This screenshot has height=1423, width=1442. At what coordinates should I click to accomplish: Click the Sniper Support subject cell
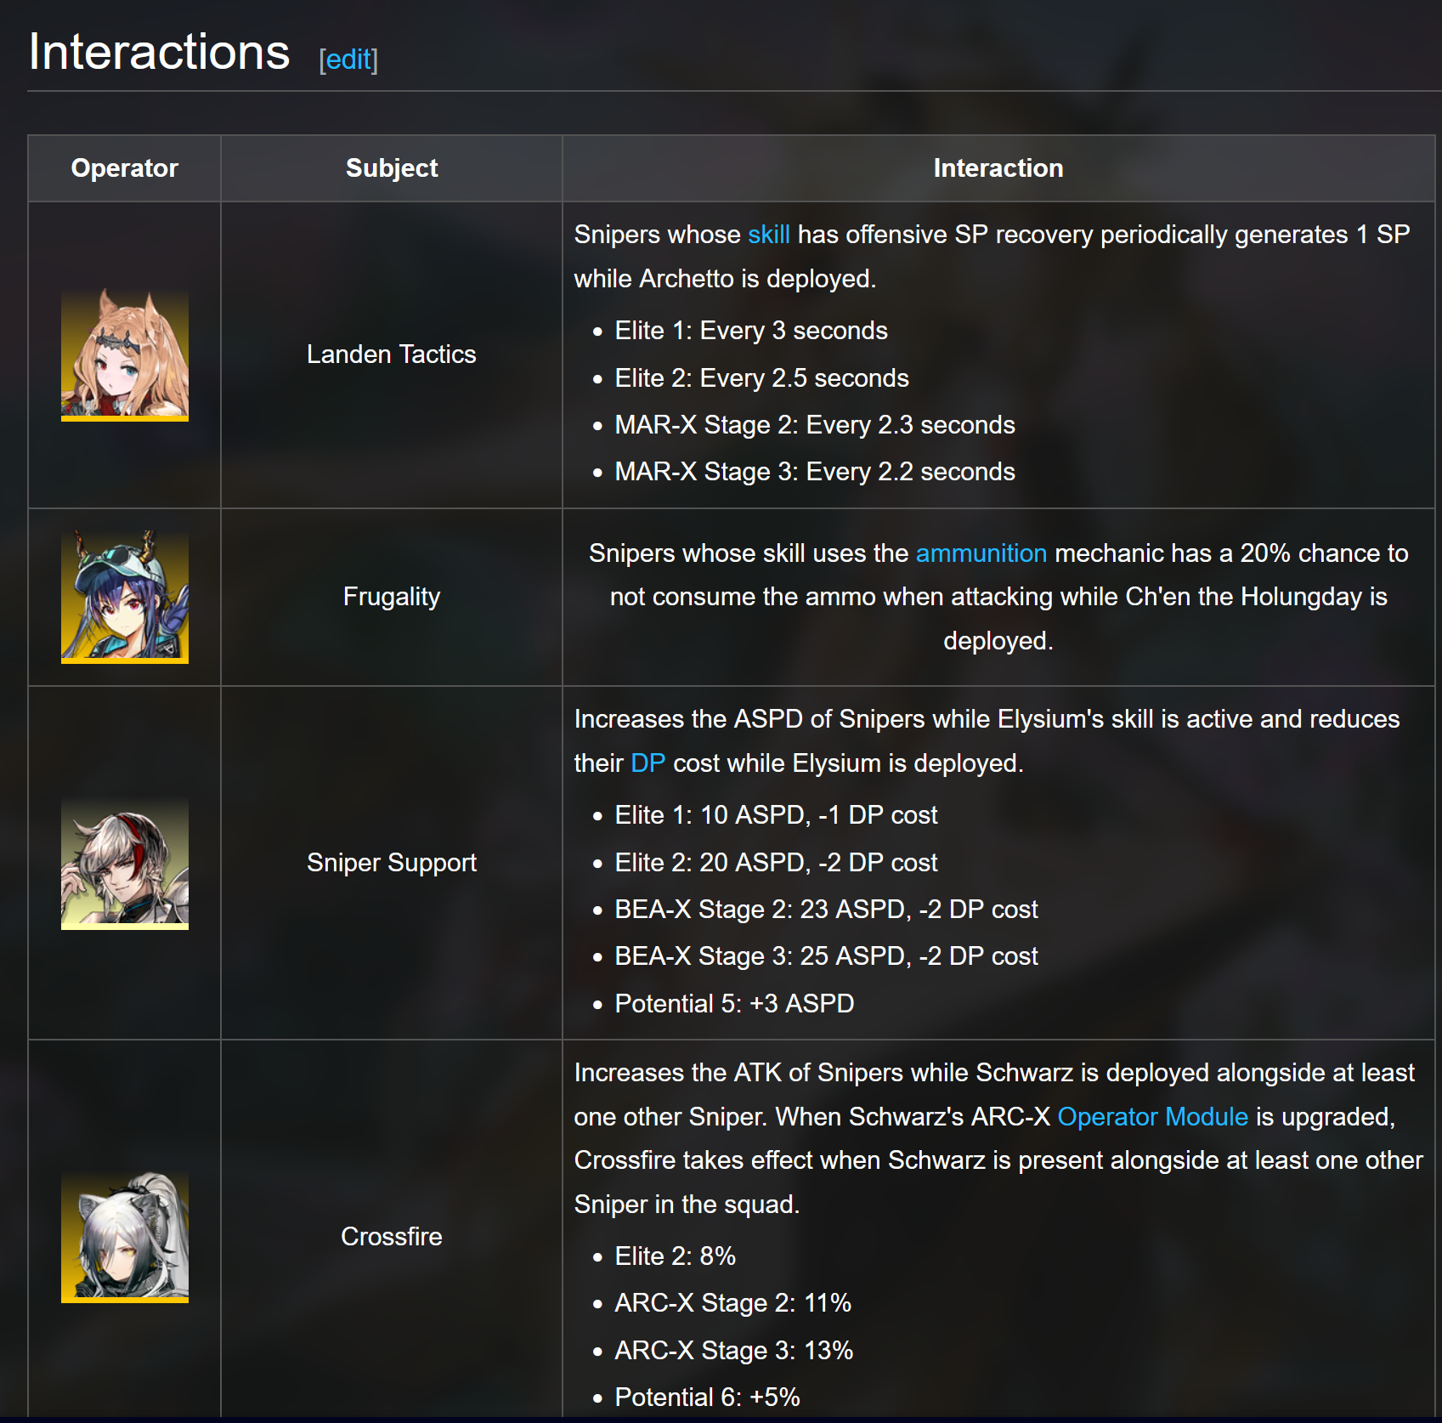(x=392, y=863)
